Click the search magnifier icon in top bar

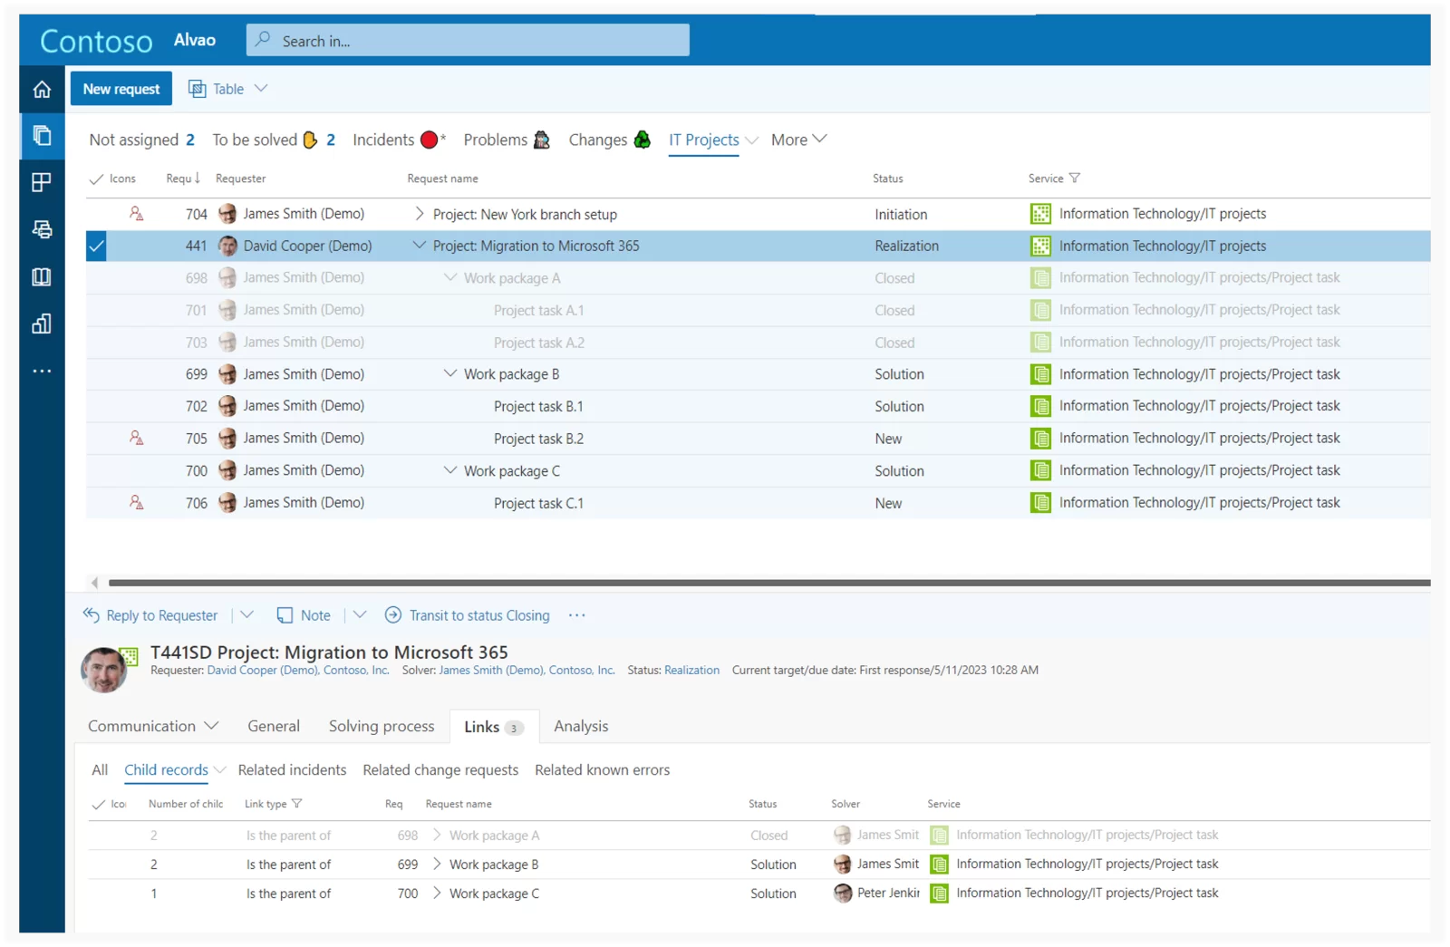tap(263, 40)
